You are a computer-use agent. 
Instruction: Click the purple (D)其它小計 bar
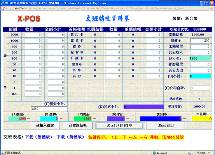(143, 107)
